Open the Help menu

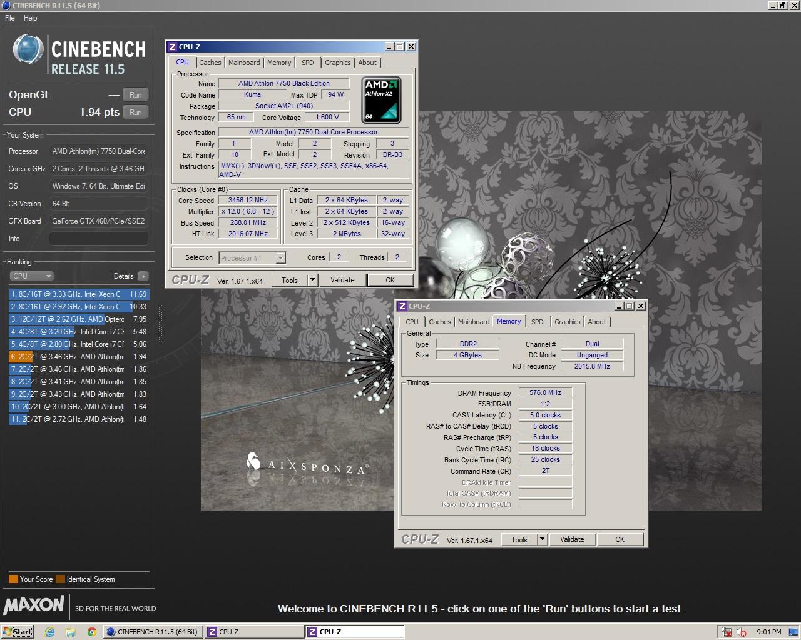[30, 18]
